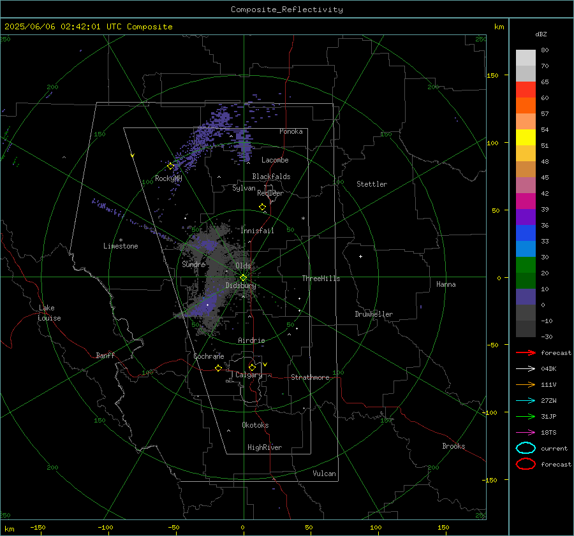Select the slate 10-0 dBZ swatch
This screenshot has width=574, height=536.
tap(526, 297)
